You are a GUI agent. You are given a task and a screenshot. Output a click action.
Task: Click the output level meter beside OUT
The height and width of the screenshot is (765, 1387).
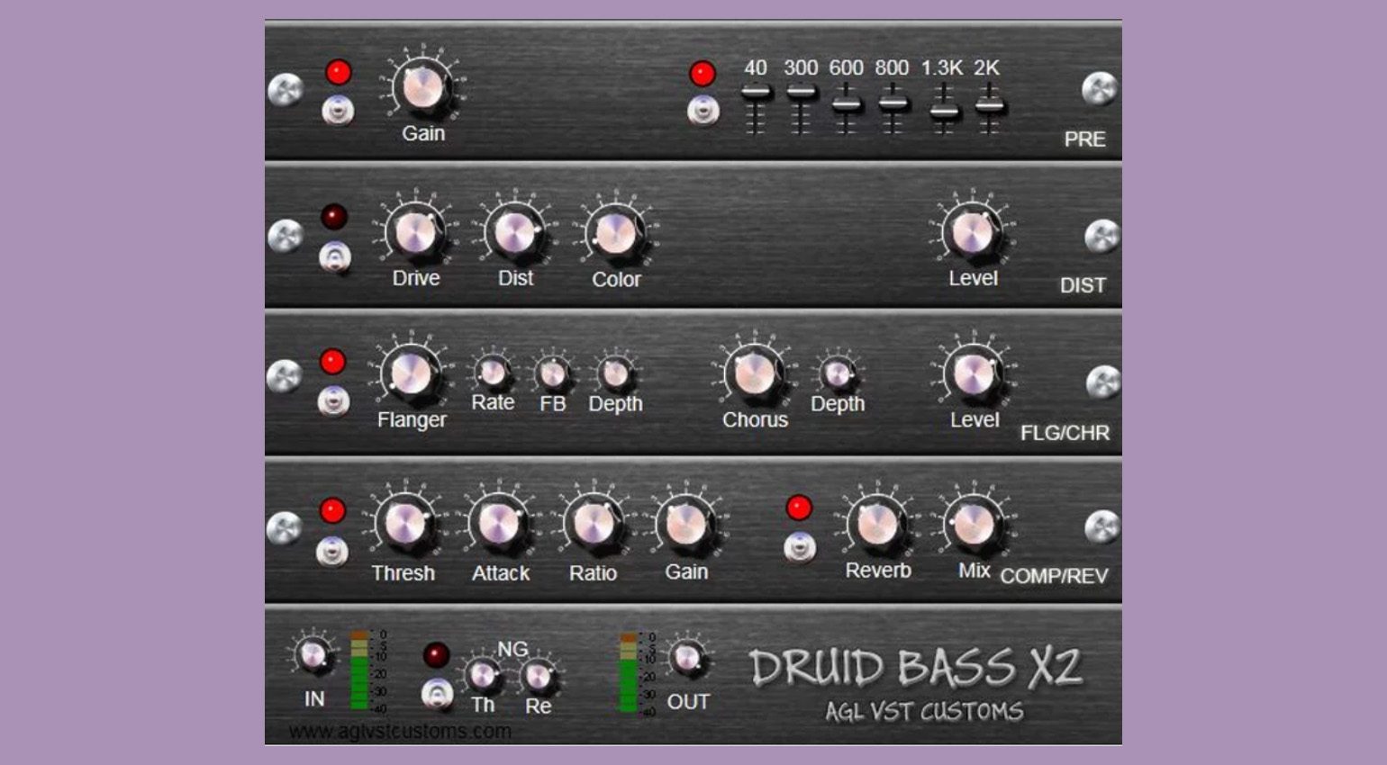[629, 672]
